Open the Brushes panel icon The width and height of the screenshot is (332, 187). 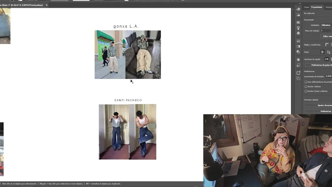pyautogui.click(x=298, y=28)
